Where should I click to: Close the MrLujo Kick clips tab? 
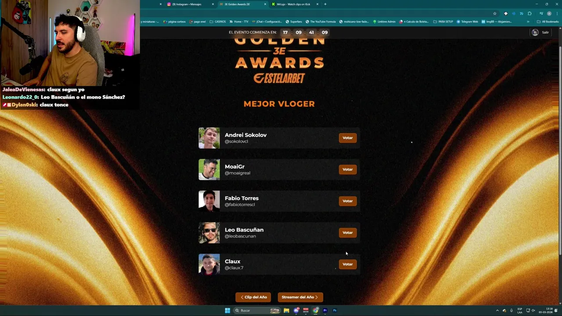tap(317, 4)
